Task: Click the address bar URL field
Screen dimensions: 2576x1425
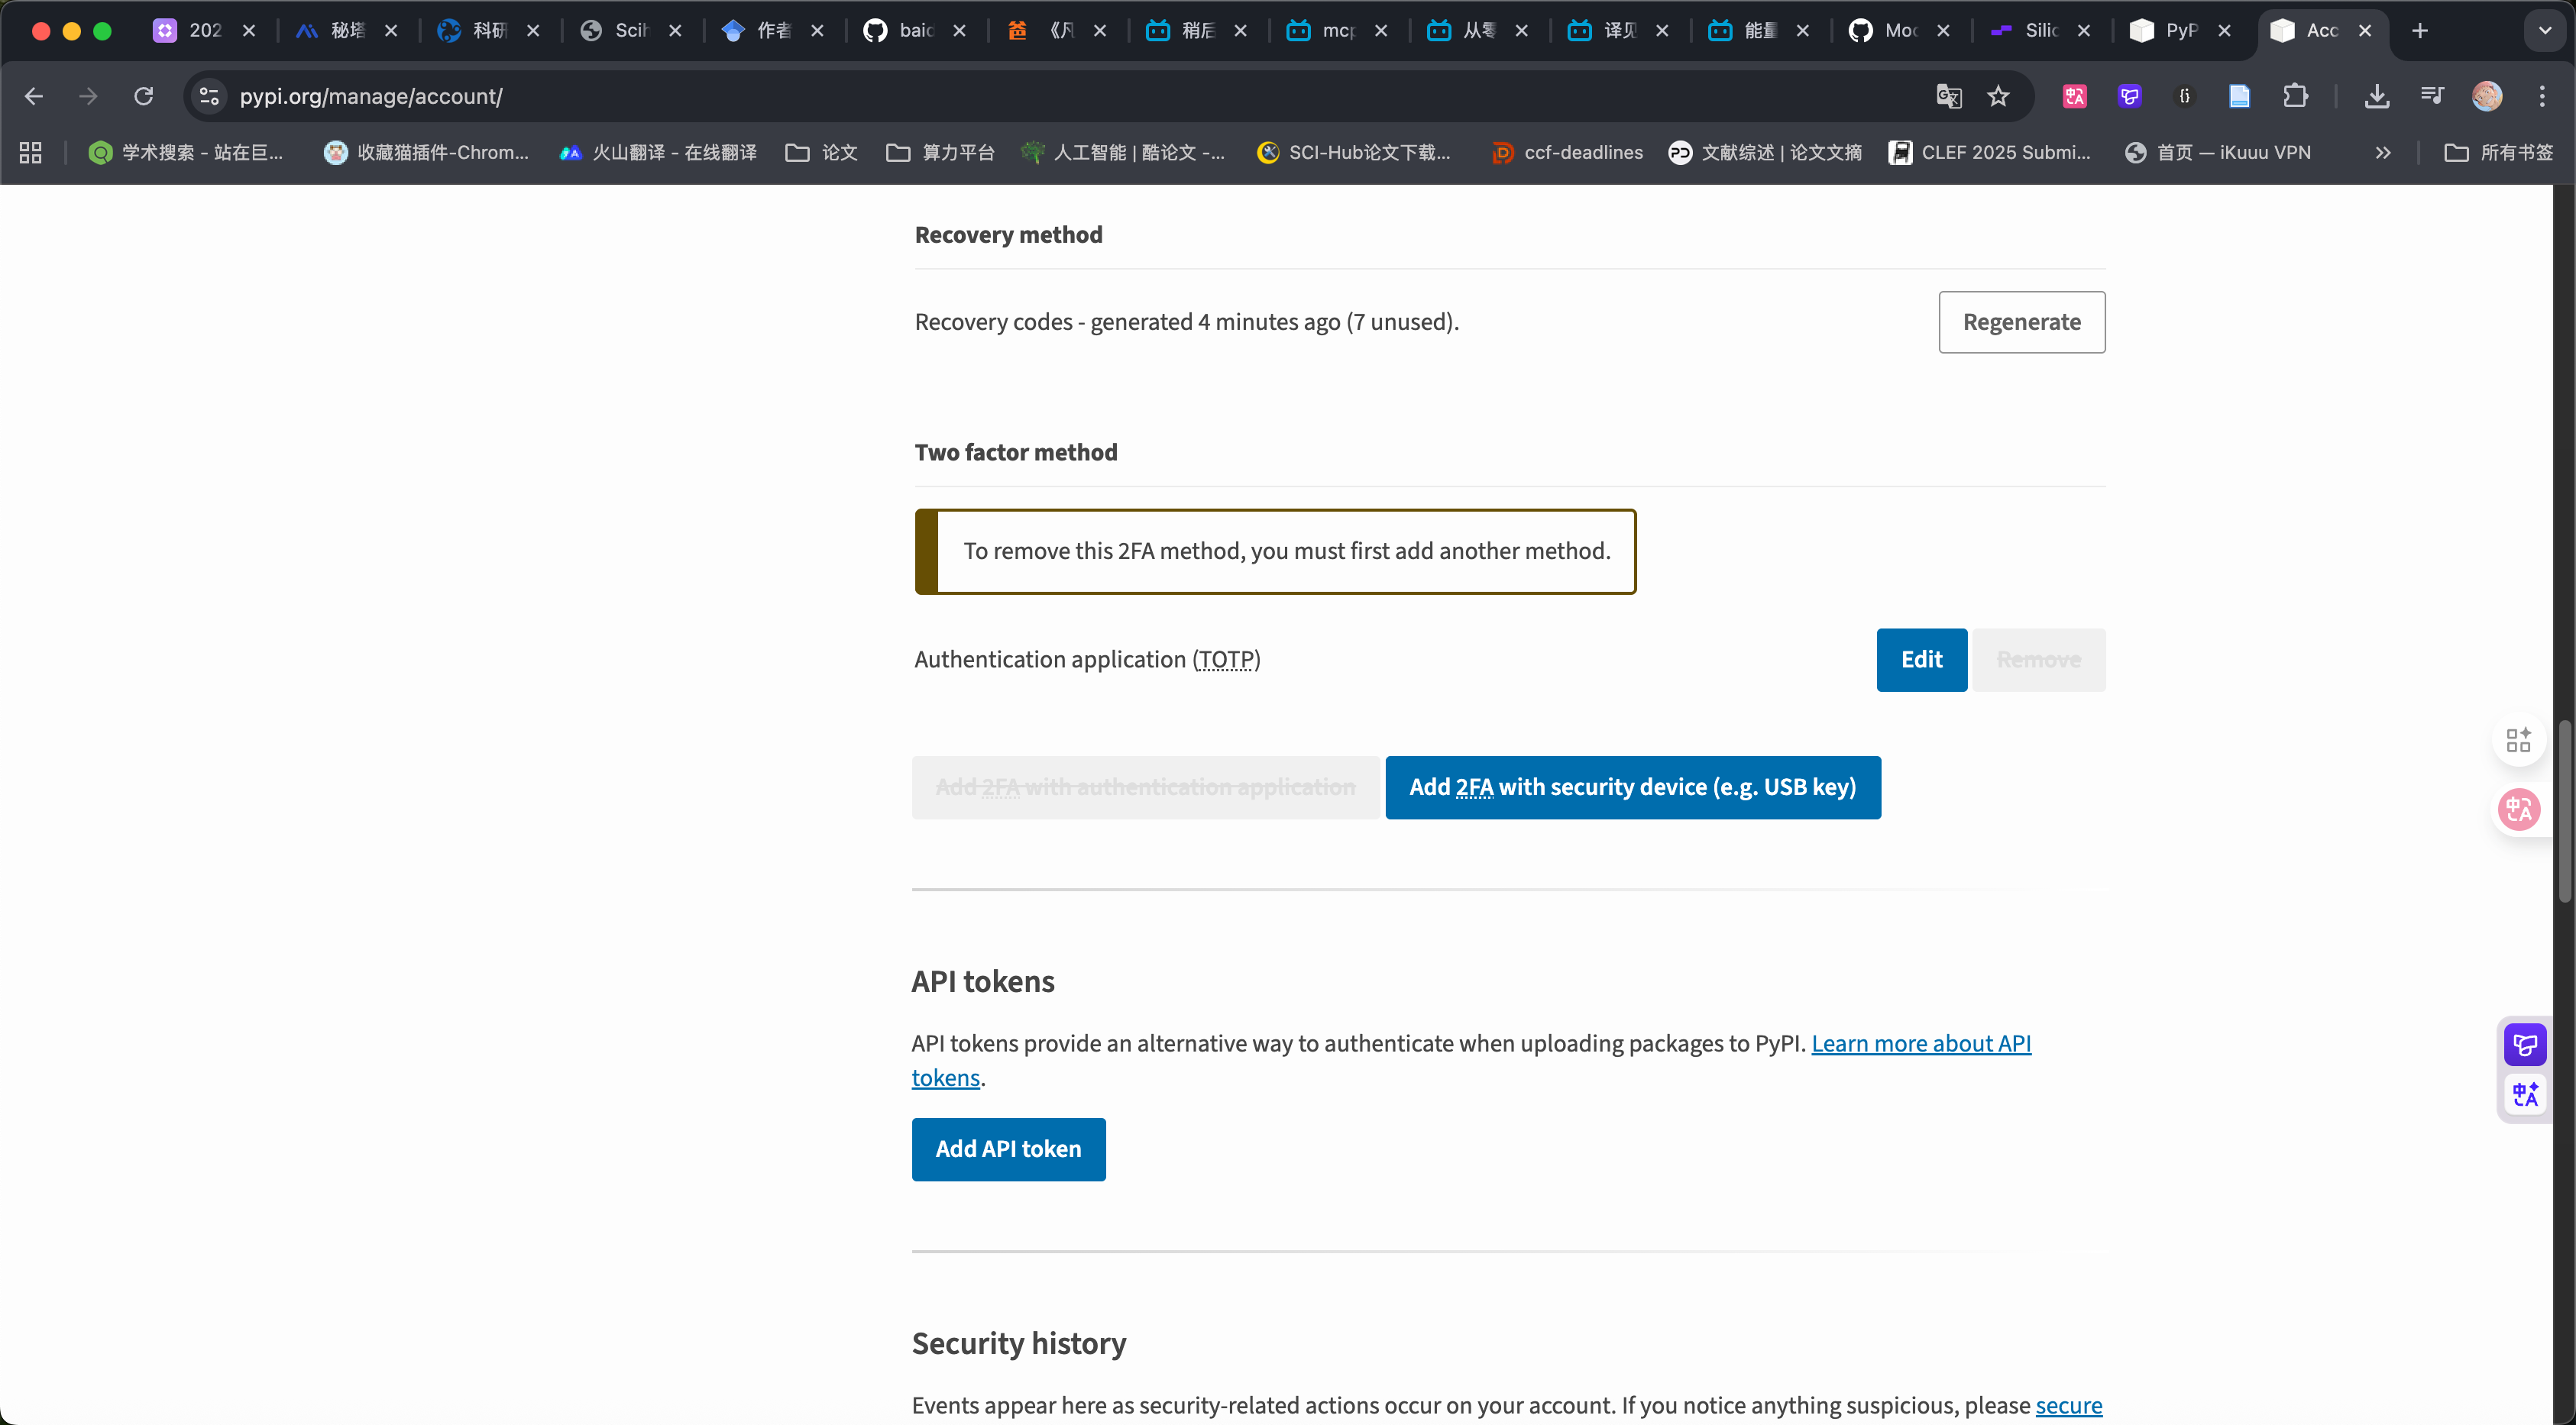Action: pyautogui.click(x=1060, y=96)
